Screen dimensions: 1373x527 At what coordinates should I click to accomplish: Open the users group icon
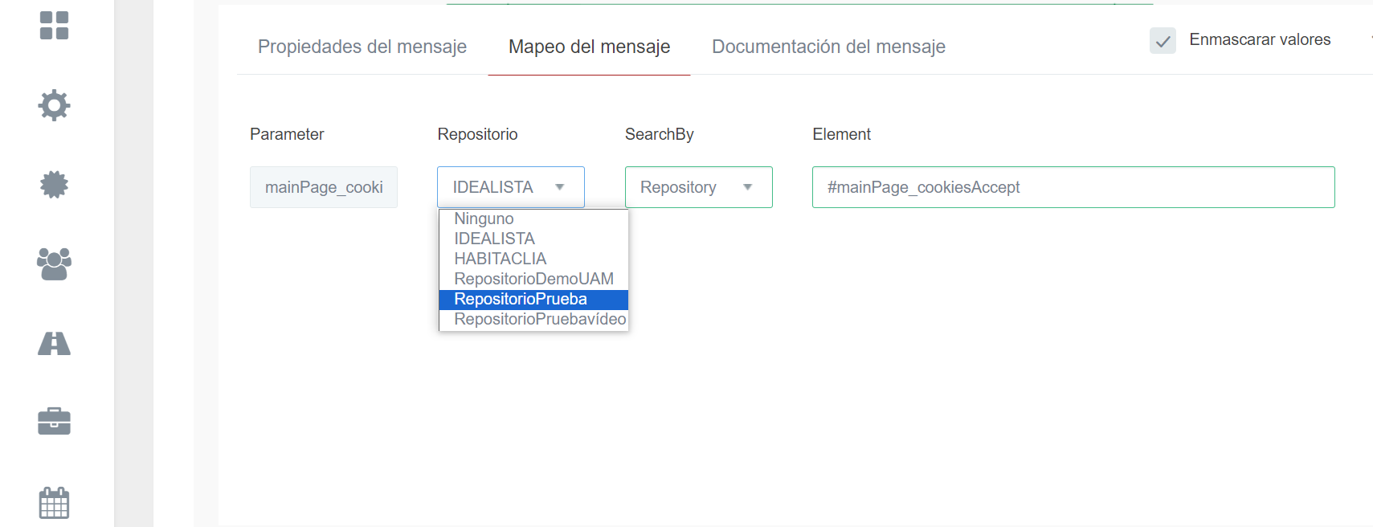[54, 263]
